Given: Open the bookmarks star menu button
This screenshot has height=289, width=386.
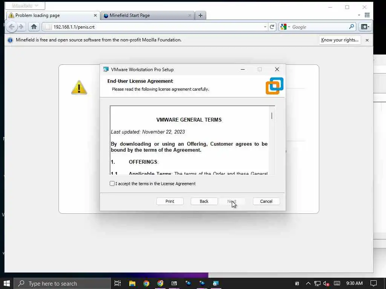Looking at the screenshot, I should click(365, 27).
